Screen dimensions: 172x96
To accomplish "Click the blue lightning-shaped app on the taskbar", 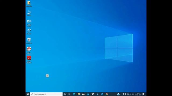I will 97,94.
